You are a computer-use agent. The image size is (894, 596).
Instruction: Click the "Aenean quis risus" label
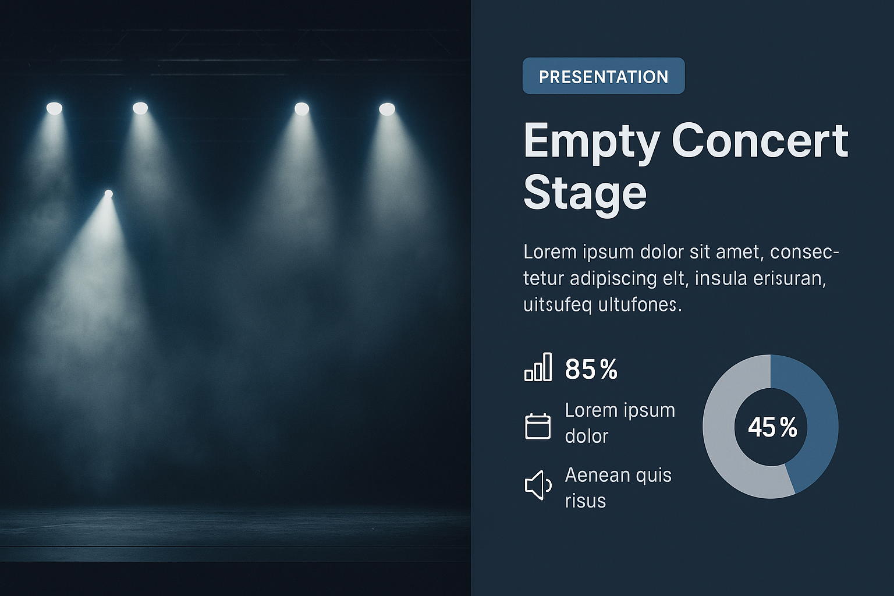coord(618,488)
